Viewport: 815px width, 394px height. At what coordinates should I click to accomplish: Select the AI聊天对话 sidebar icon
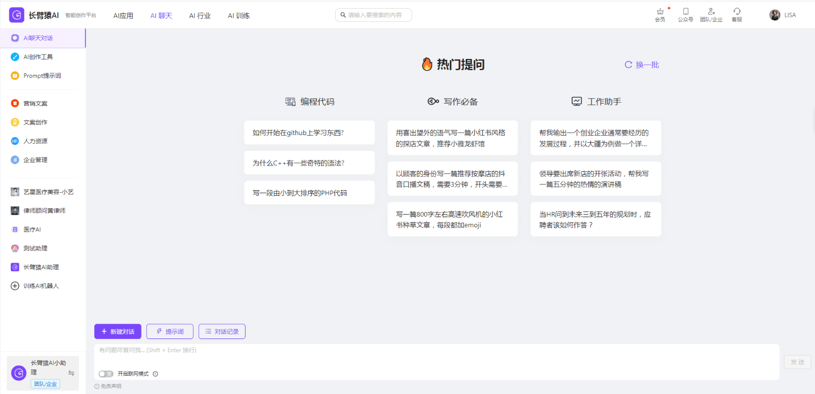coord(15,38)
